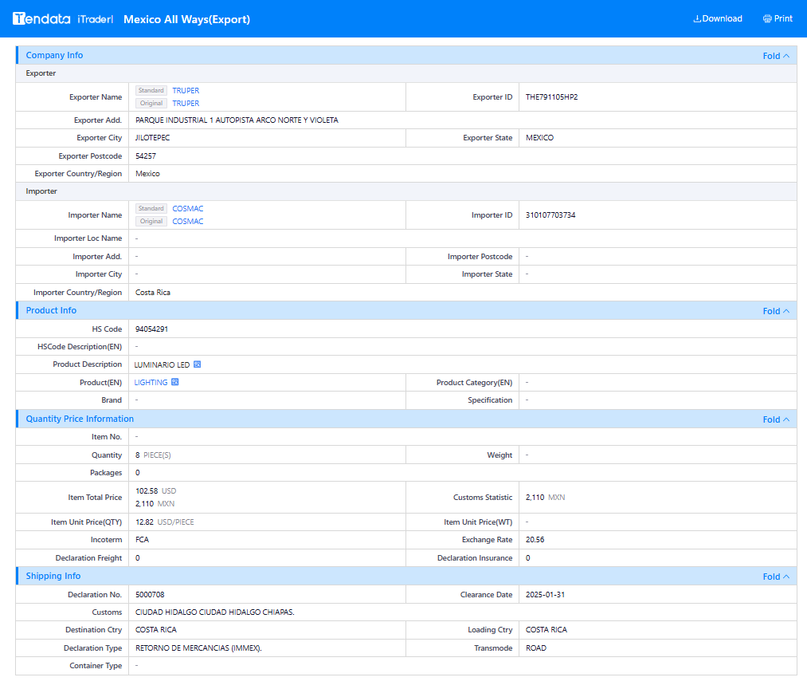The width and height of the screenshot is (807, 689).
Task: Open the original importer name COSMAC link
Action: (188, 222)
